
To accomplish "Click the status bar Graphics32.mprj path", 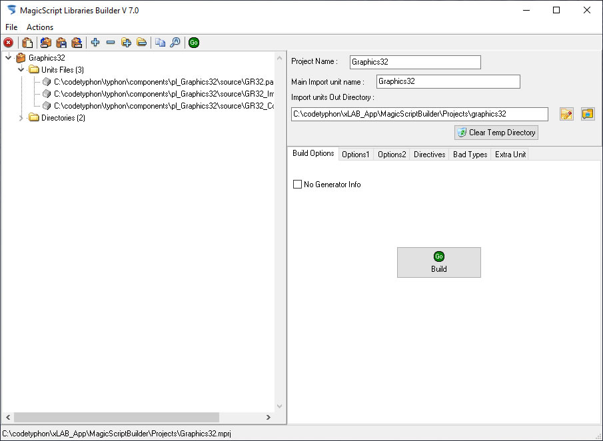I will tap(117, 434).
